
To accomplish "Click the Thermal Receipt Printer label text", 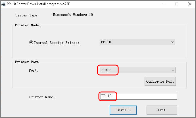I will [57, 43].
